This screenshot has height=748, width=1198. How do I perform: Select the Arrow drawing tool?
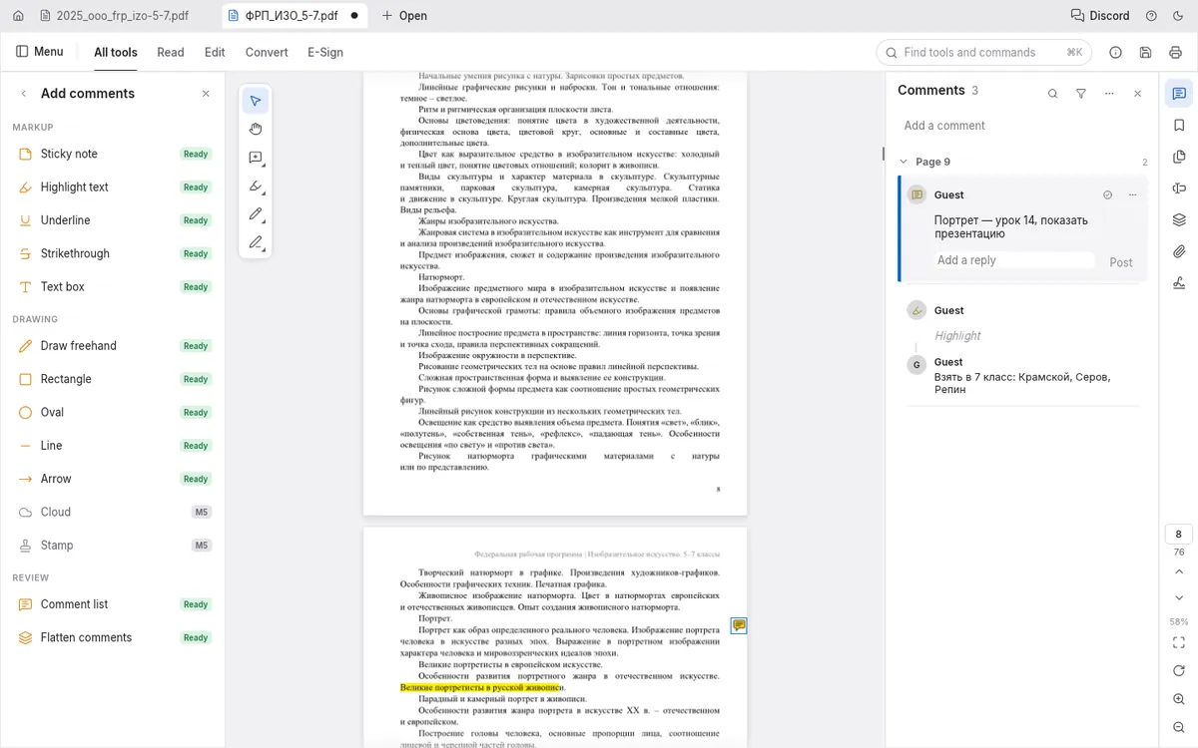pos(114,479)
